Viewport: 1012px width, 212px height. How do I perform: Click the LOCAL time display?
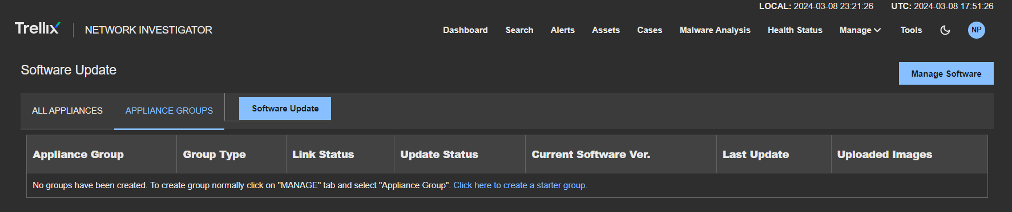point(816,6)
